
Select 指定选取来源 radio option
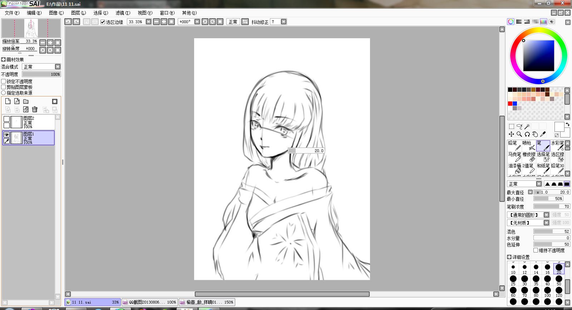(4, 93)
